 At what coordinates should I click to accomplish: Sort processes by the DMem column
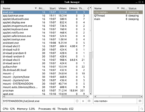tap(73, 8)
